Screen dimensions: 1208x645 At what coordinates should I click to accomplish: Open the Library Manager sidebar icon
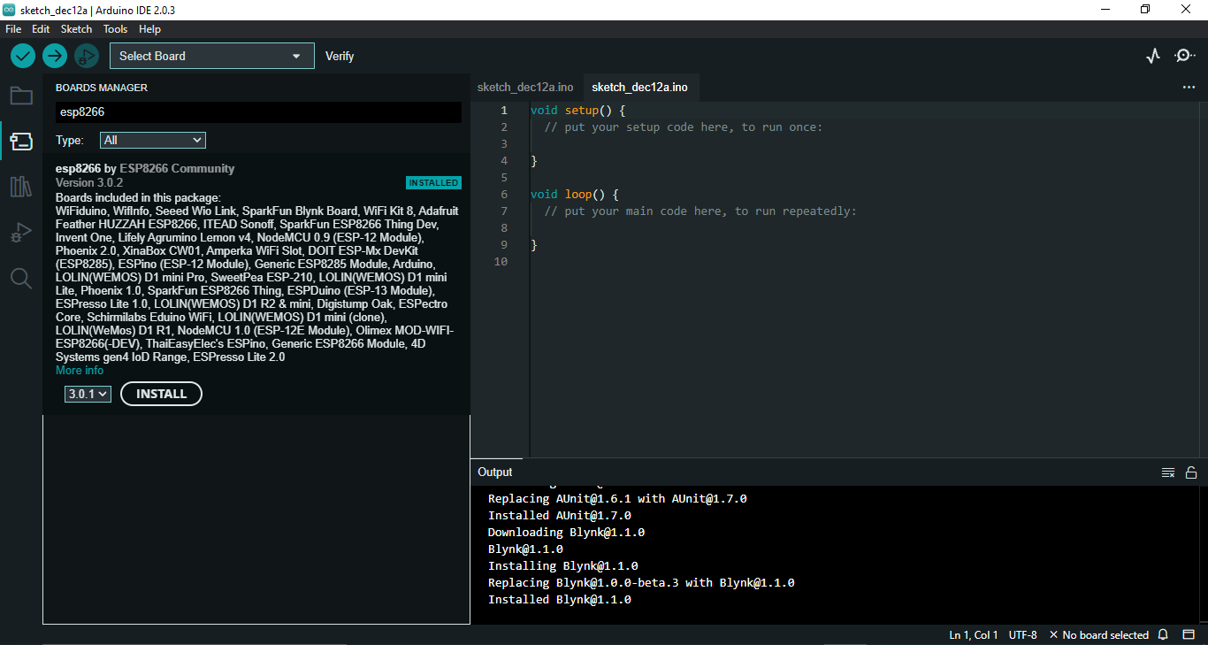tap(21, 187)
